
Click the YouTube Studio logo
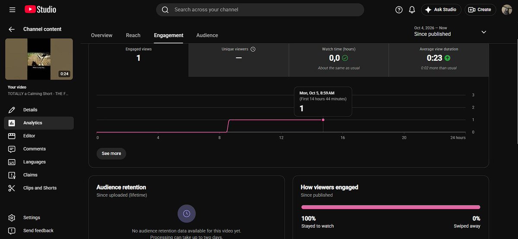40,10
